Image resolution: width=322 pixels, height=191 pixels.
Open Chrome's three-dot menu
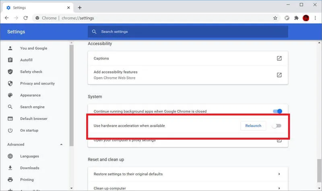[x=315, y=18]
